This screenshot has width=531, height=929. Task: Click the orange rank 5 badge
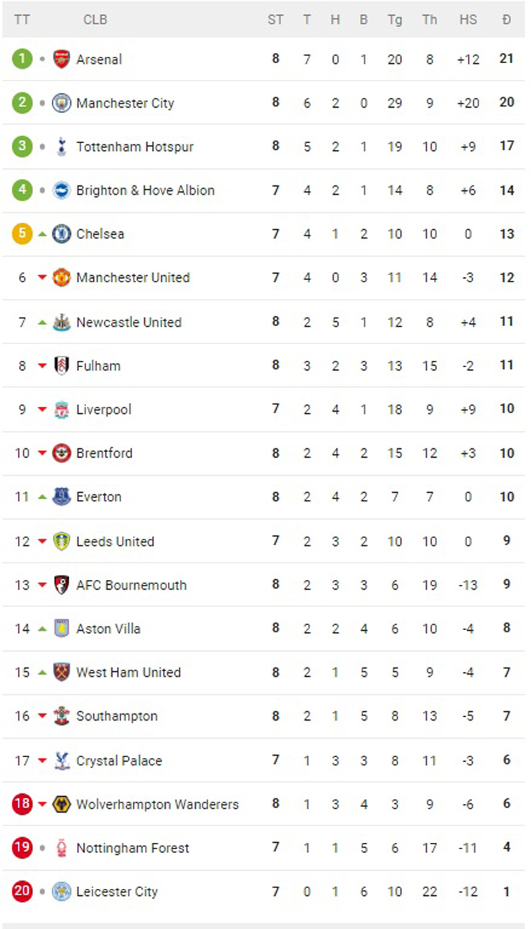tap(22, 234)
